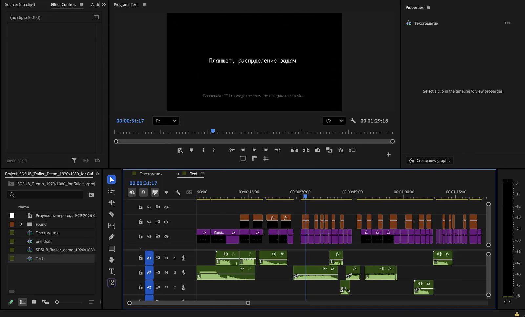Toggle safe margins icon

243,159
